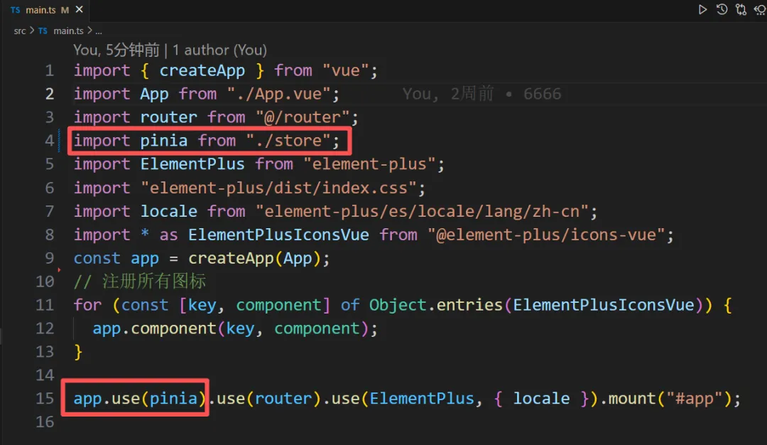Close the main.ts editor tab
The width and height of the screenshot is (767, 445).
pos(79,11)
